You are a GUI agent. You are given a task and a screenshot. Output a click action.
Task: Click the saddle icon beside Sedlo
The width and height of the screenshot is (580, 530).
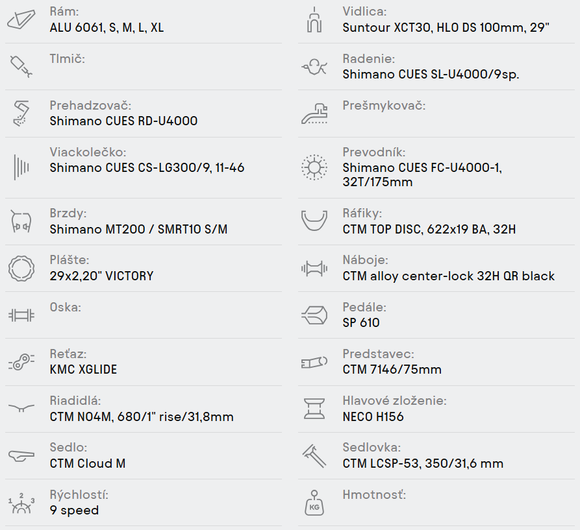(x=21, y=455)
